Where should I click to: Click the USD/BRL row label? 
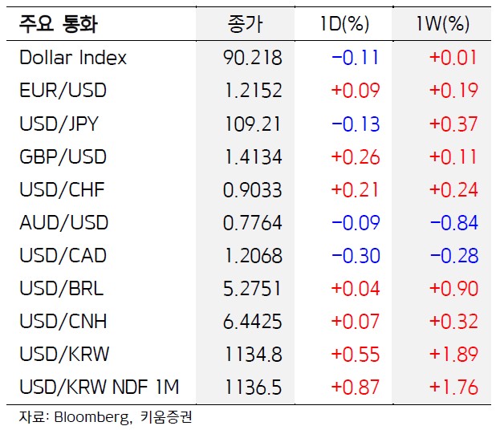[61, 289]
